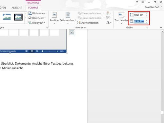This screenshot has width=164, height=123.
Task: Open the Bildeffekte picture effects menu
Action: coord(37,18)
